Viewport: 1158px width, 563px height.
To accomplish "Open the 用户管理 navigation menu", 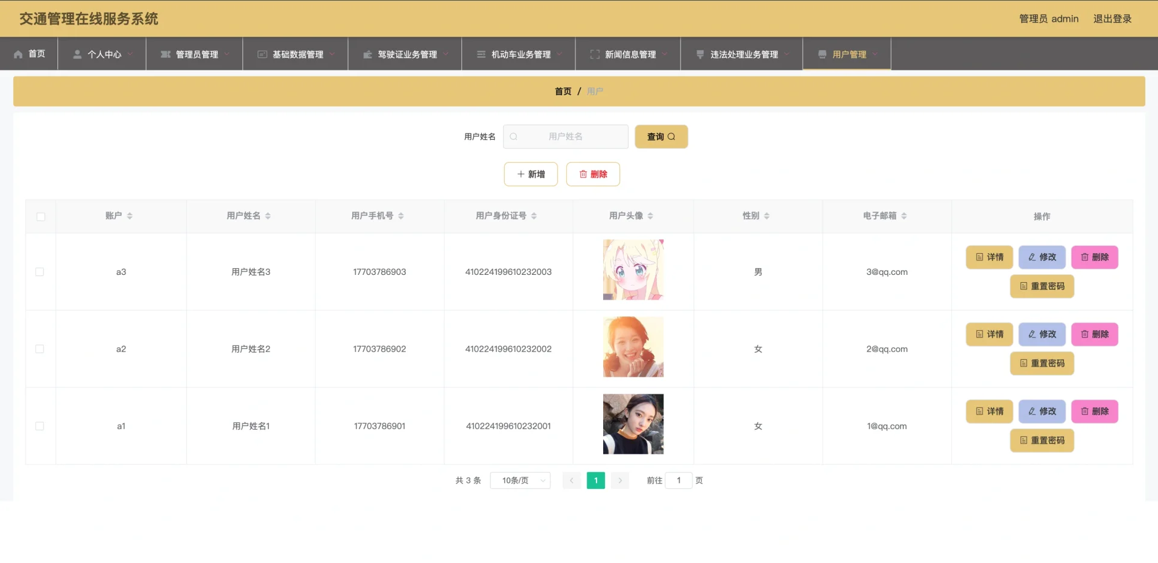I will (847, 54).
